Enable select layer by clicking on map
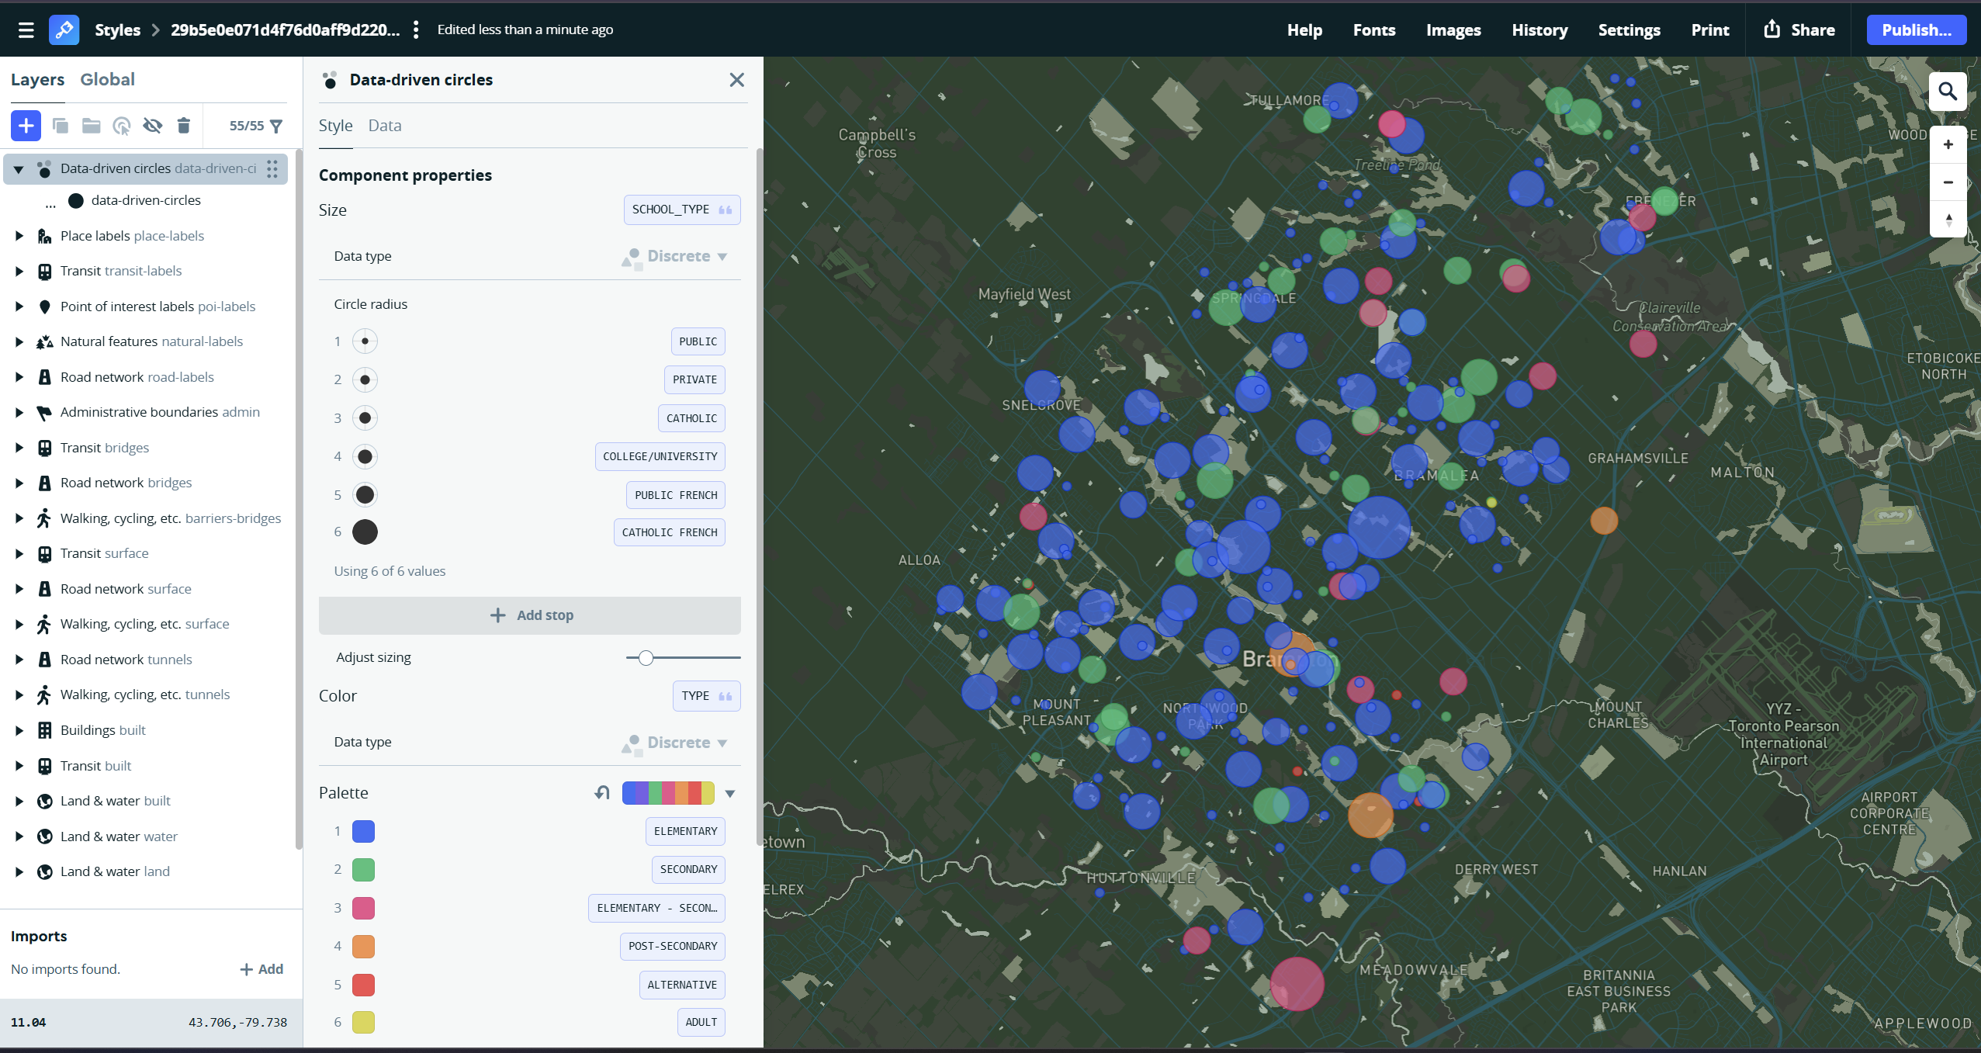Image resolution: width=1981 pixels, height=1053 pixels. (122, 125)
